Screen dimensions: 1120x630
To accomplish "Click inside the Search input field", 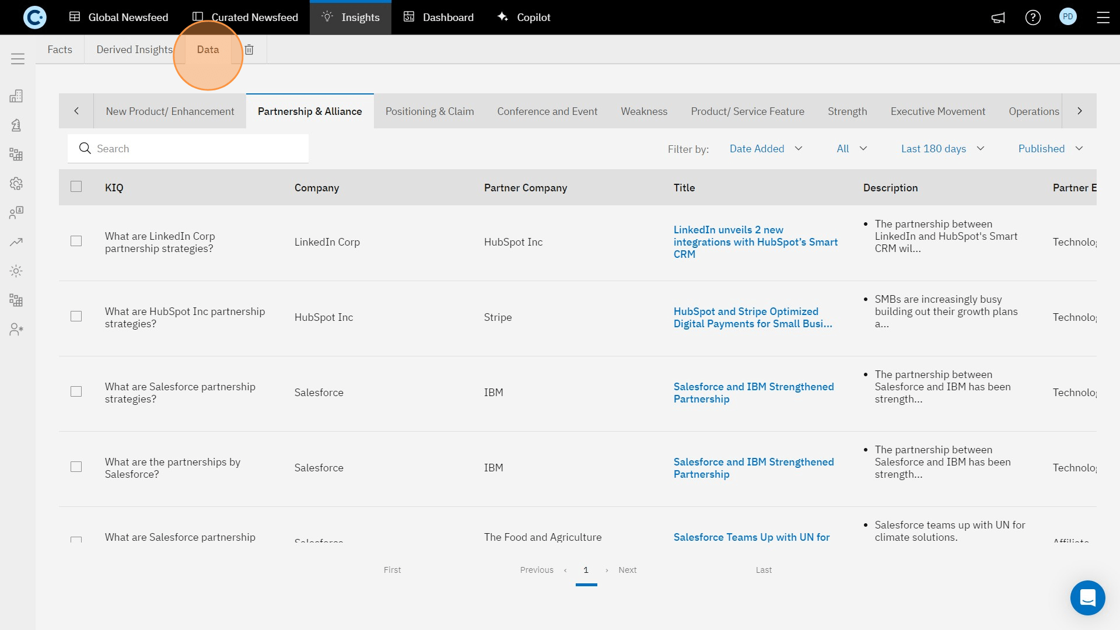I will [188, 148].
